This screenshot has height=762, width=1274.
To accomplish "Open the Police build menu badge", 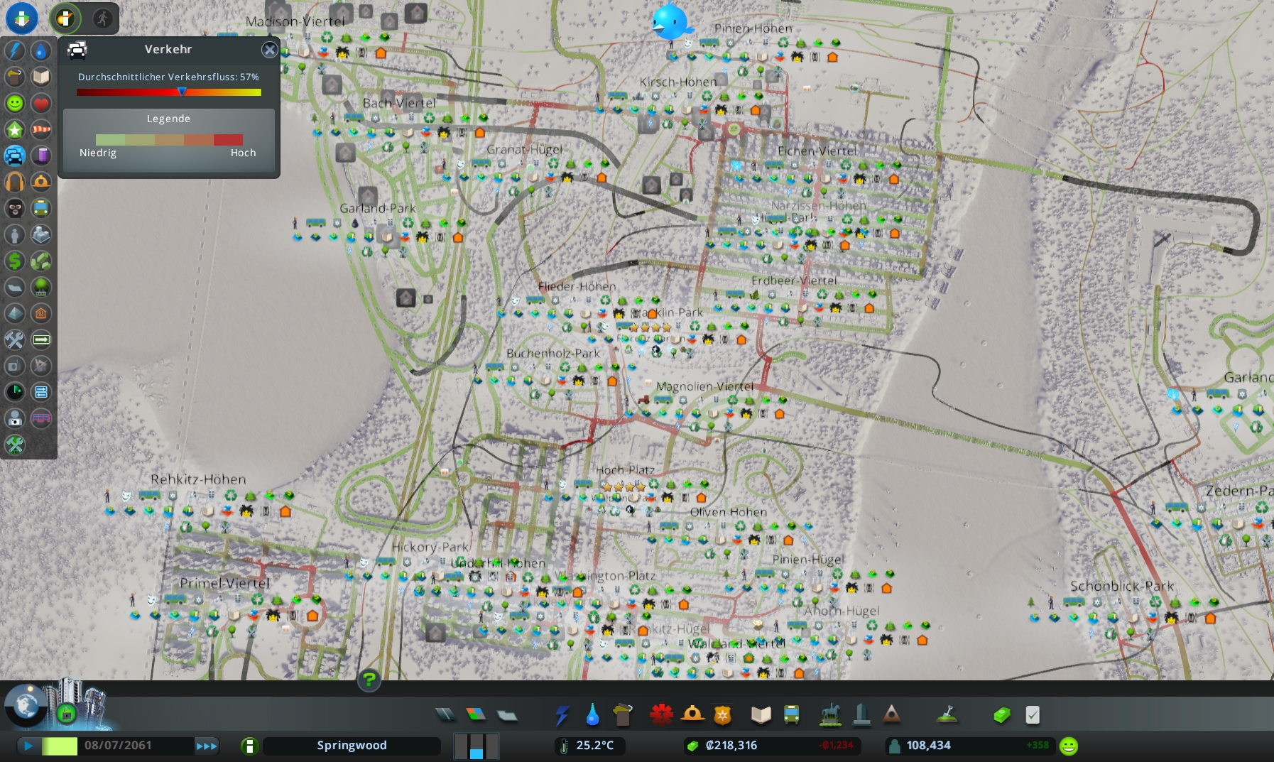I will (x=722, y=714).
